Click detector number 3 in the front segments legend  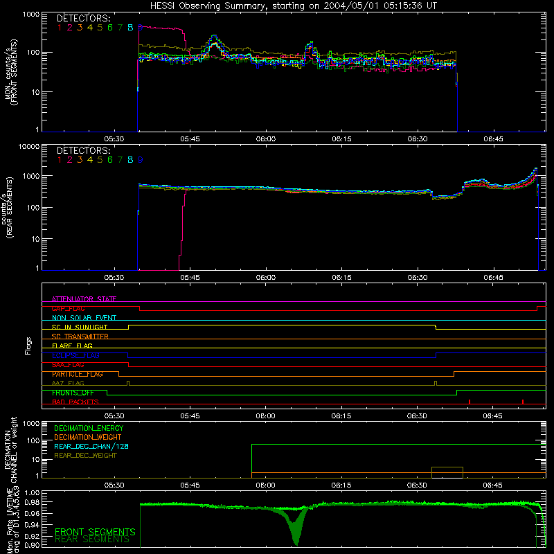click(x=80, y=28)
